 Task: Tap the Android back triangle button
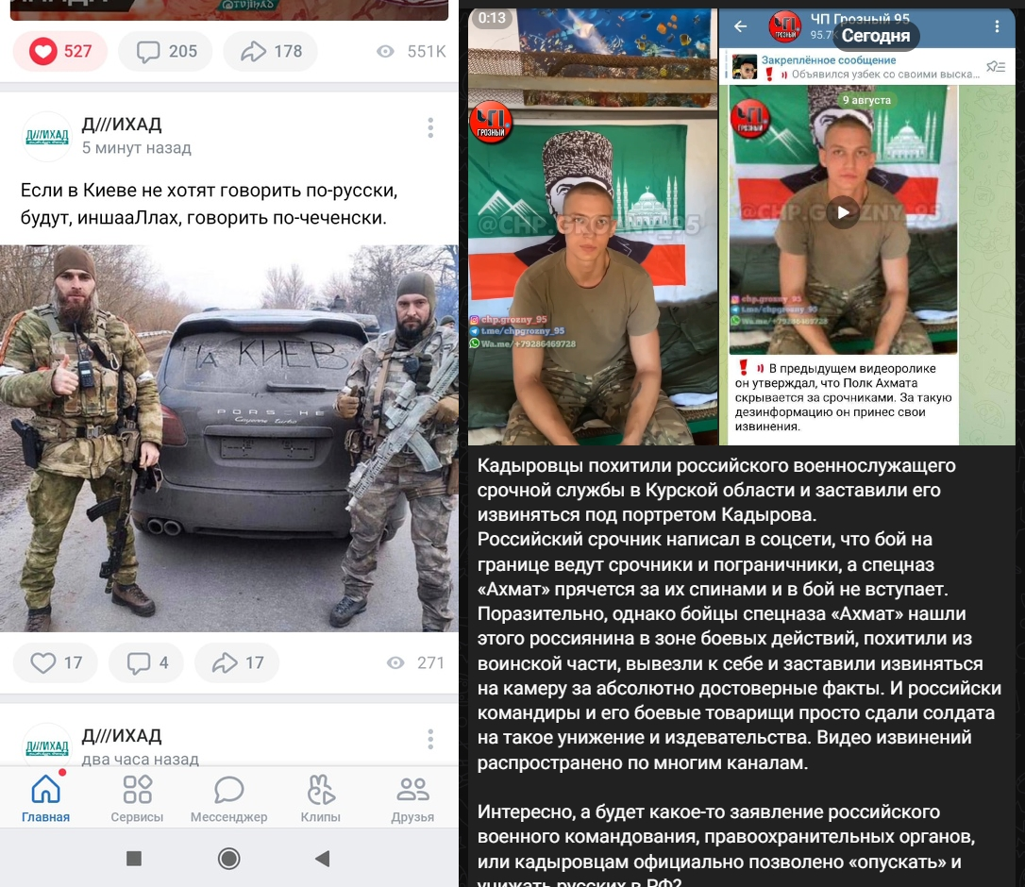(322, 859)
